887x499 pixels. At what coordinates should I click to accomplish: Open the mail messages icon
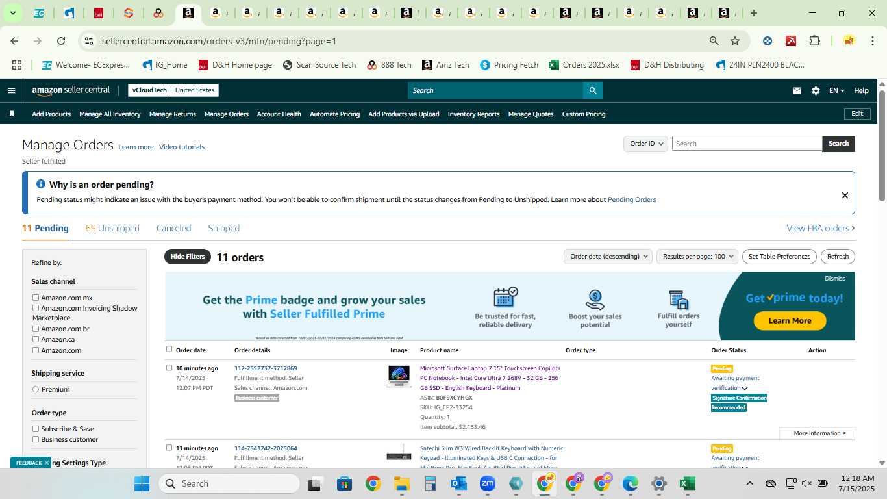[797, 90]
